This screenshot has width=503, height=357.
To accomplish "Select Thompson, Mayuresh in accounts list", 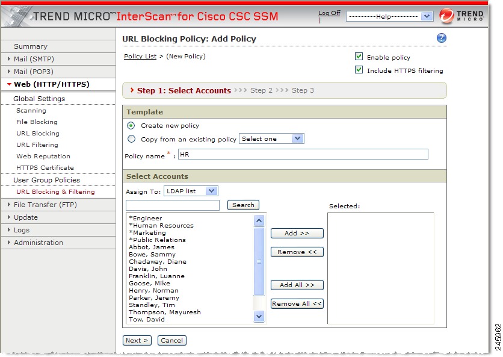I will pos(165,312).
